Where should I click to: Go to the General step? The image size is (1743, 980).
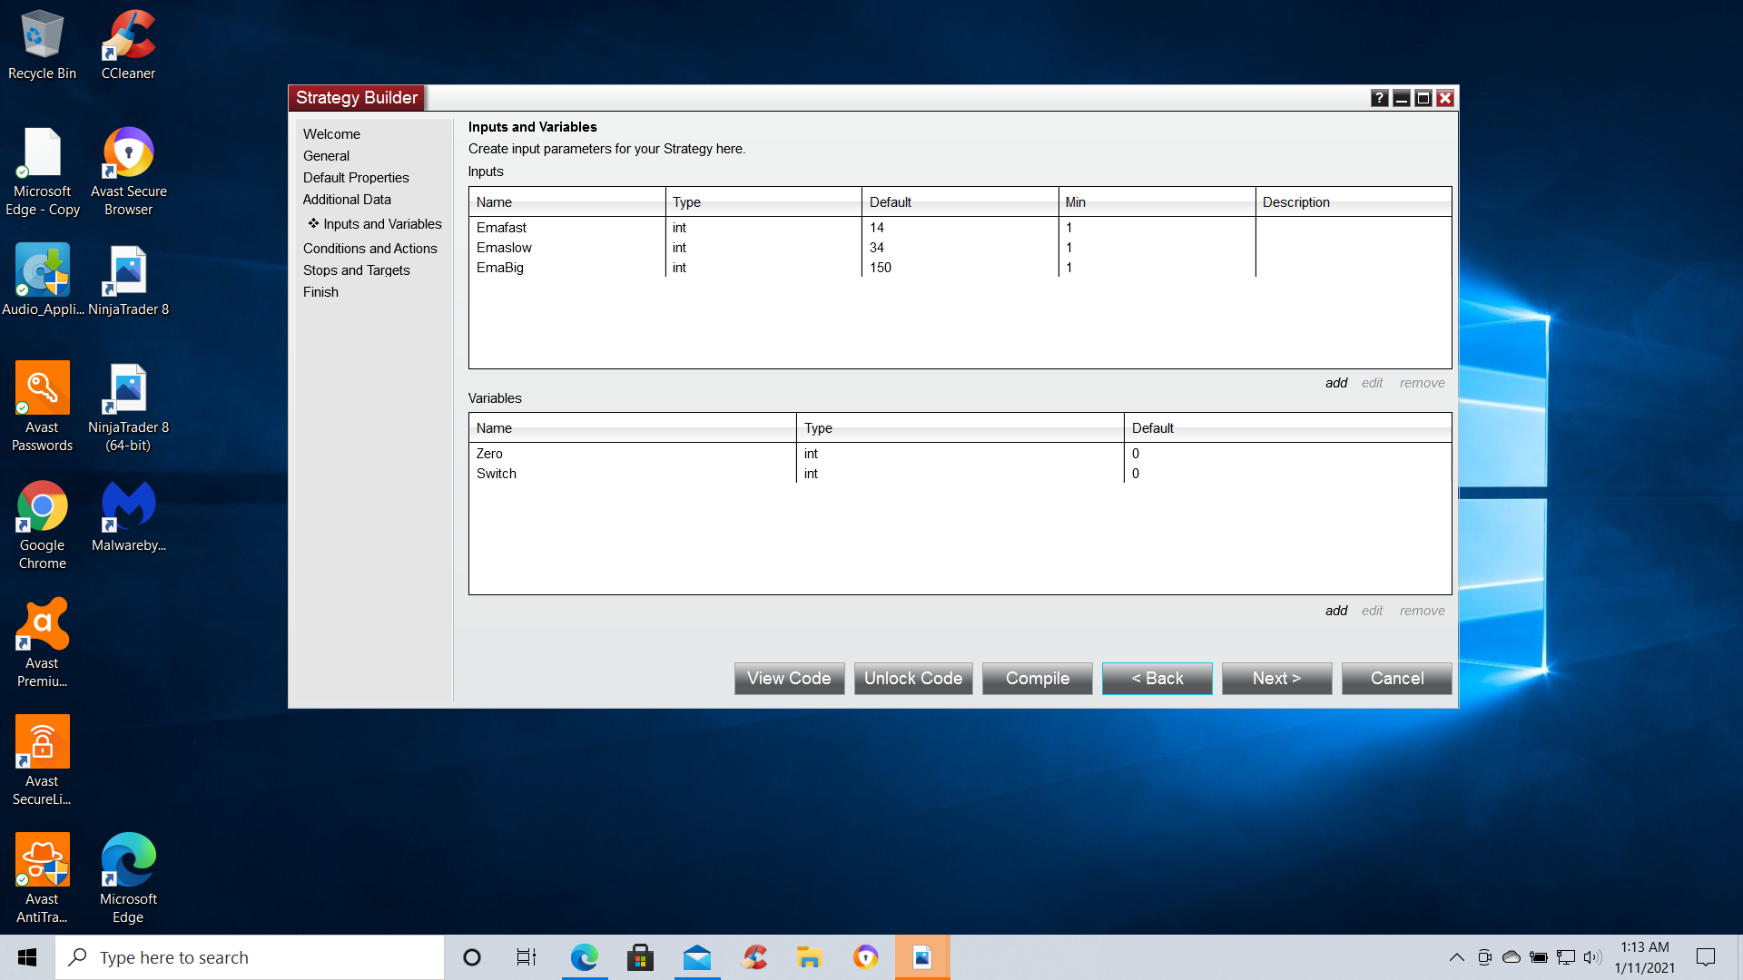click(326, 156)
